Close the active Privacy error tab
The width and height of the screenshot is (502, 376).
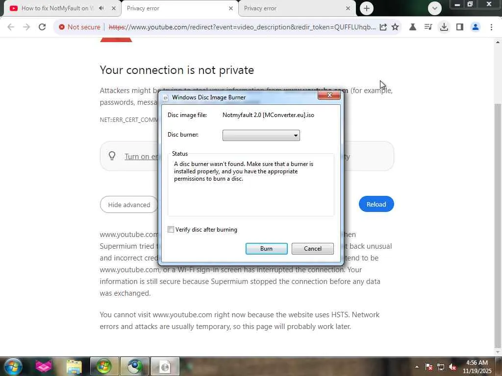coord(230,8)
